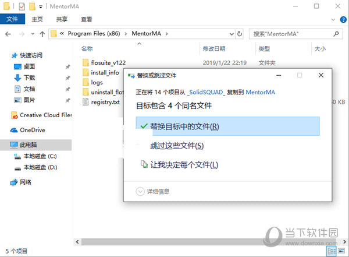Click the pin icon next to 下载
This screenshot has height=257, width=349.
[67, 78]
